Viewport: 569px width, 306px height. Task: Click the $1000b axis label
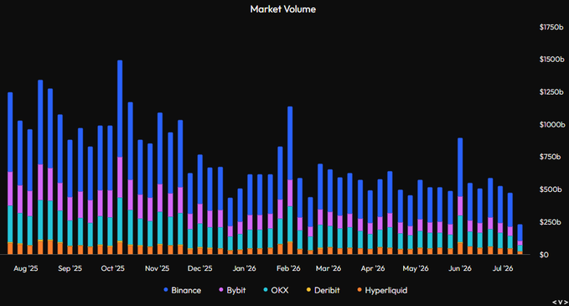[552, 125]
